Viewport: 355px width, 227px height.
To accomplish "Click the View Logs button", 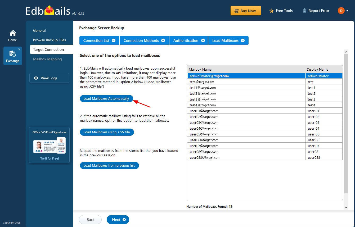I will click(49, 78).
